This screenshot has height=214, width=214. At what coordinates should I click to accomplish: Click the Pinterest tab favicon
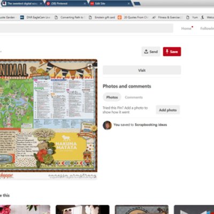click(x=48, y=3)
